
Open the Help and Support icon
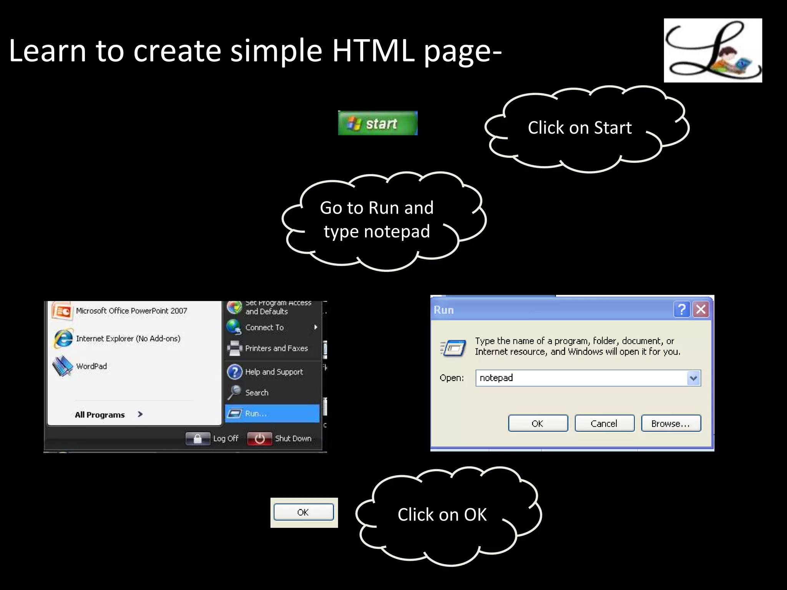click(x=234, y=372)
